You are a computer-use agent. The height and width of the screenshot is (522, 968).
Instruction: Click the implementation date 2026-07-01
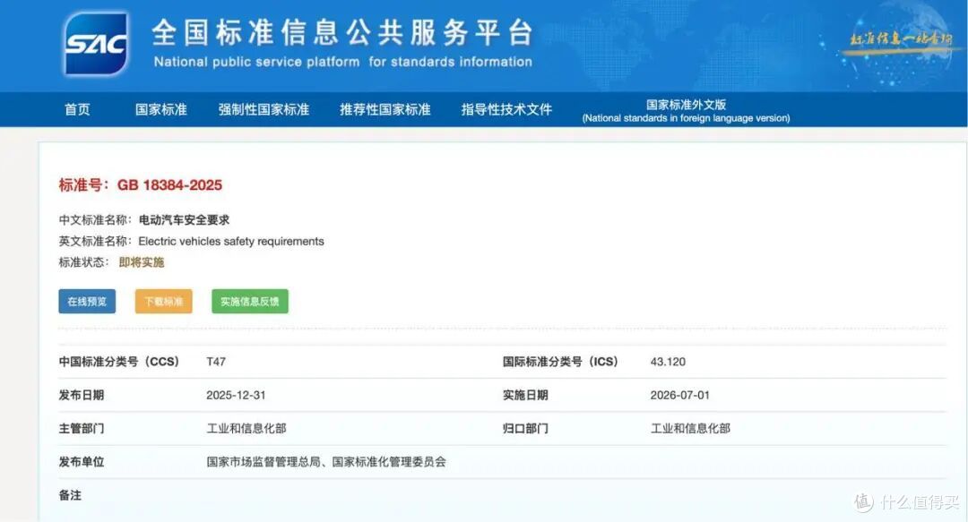[679, 395]
